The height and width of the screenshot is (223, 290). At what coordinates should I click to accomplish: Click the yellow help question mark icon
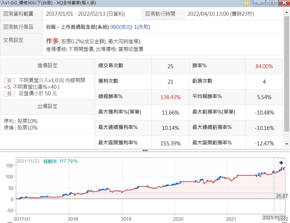click(x=246, y=3)
